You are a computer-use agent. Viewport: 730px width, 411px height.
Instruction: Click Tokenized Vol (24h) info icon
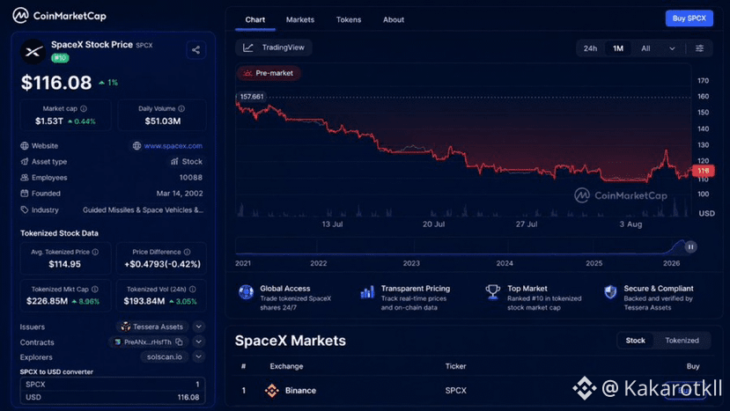193,289
